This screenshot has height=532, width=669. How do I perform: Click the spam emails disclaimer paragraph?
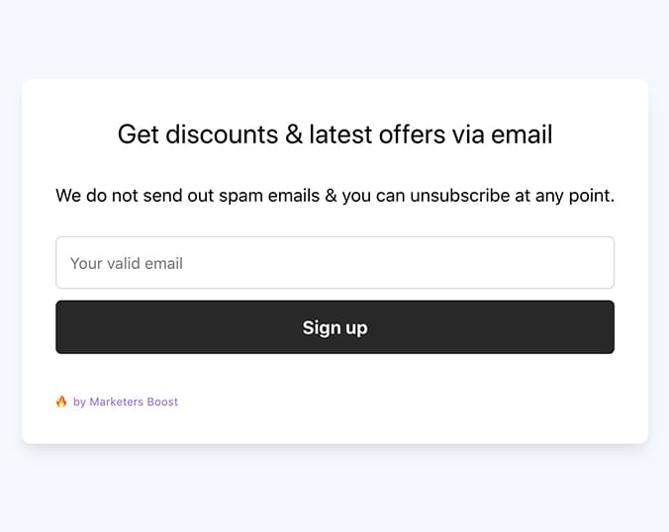pos(334,196)
